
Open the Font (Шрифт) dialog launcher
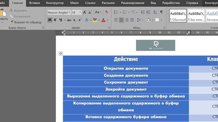tap(109, 28)
